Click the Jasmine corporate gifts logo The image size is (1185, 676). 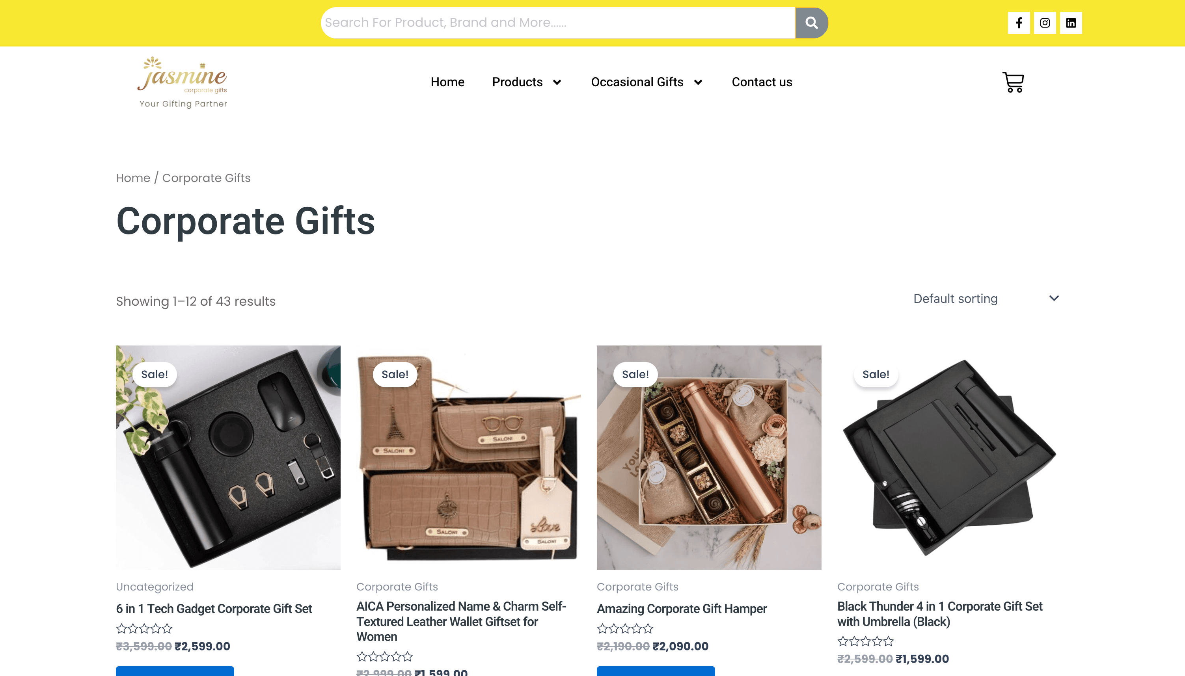click(x=183, y=82)
